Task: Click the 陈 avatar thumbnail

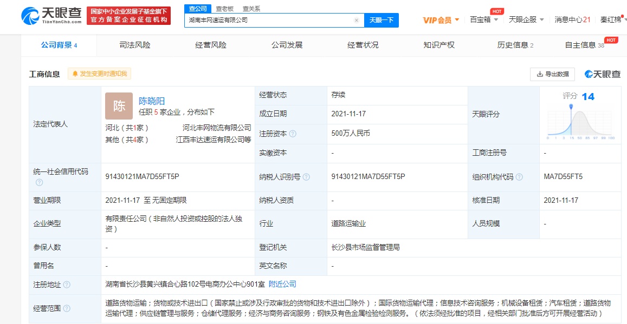Action: (119, 106)
